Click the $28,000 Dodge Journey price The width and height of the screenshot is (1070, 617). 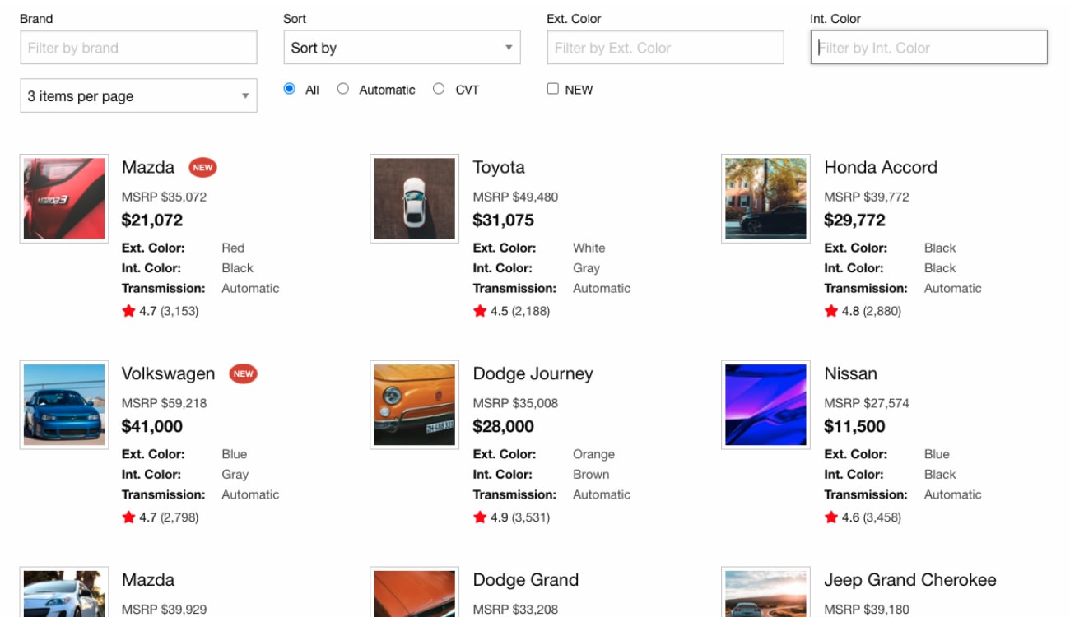click(504, 427)
